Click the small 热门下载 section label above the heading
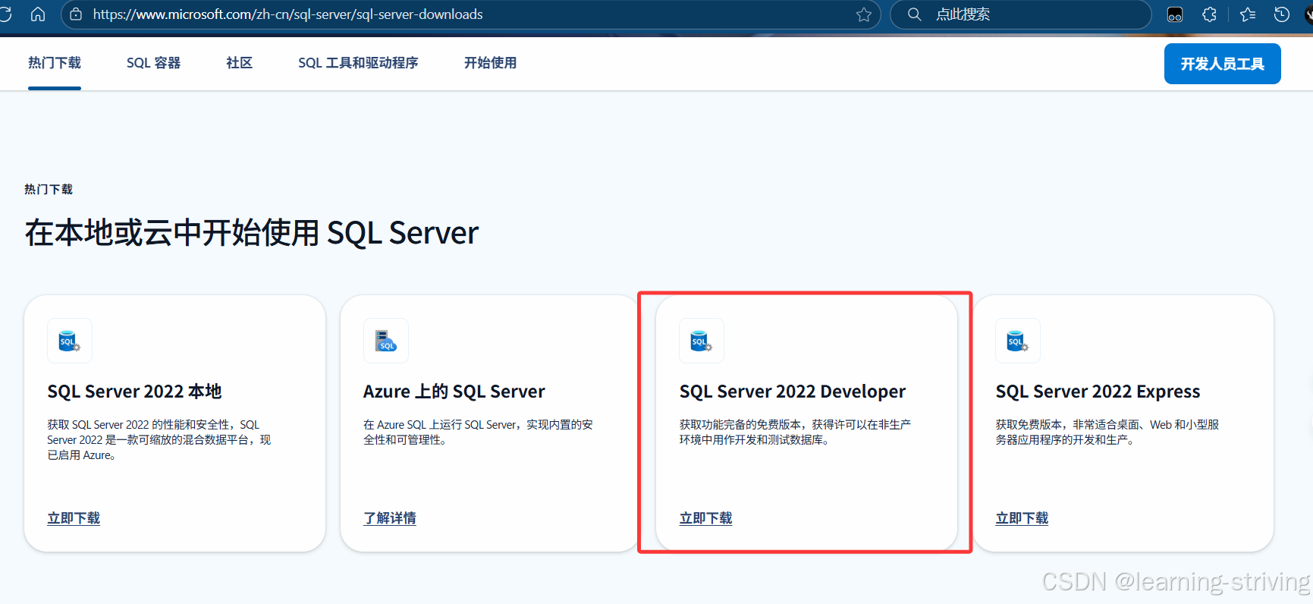Viewport: 1313px width, 604px height. pyautogui.click(x=49, y=189)
